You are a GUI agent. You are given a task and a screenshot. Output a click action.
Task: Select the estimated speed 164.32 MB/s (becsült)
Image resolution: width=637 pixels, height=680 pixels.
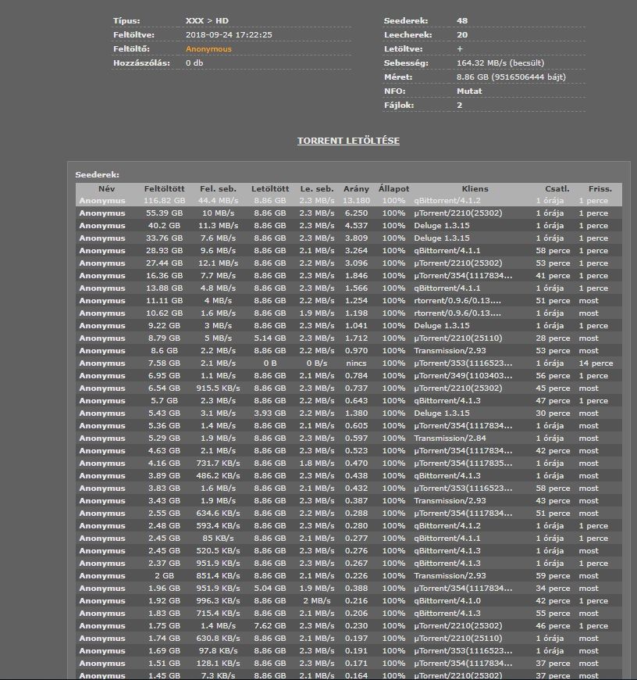click(500, 63)
